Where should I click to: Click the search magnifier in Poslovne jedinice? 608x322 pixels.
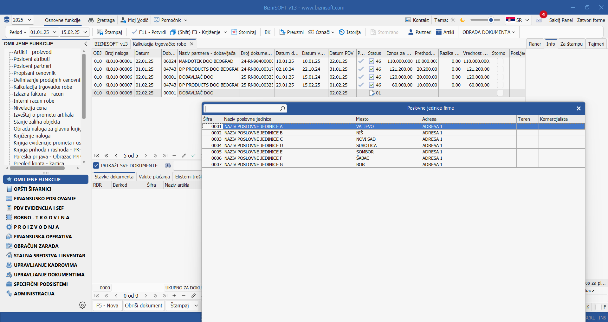click(x=282, y=109)
